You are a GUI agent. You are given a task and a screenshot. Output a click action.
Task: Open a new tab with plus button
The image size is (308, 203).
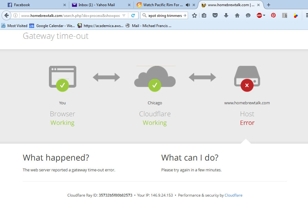click(269, 5)
